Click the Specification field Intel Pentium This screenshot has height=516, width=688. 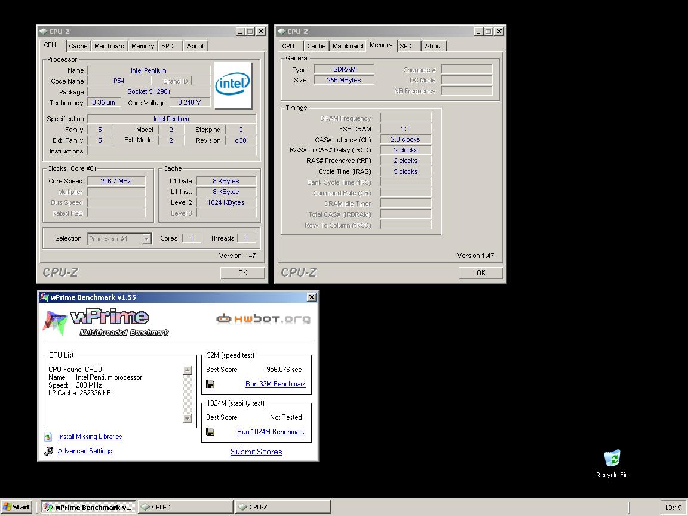pyautogui.click(x=171, y=119)
